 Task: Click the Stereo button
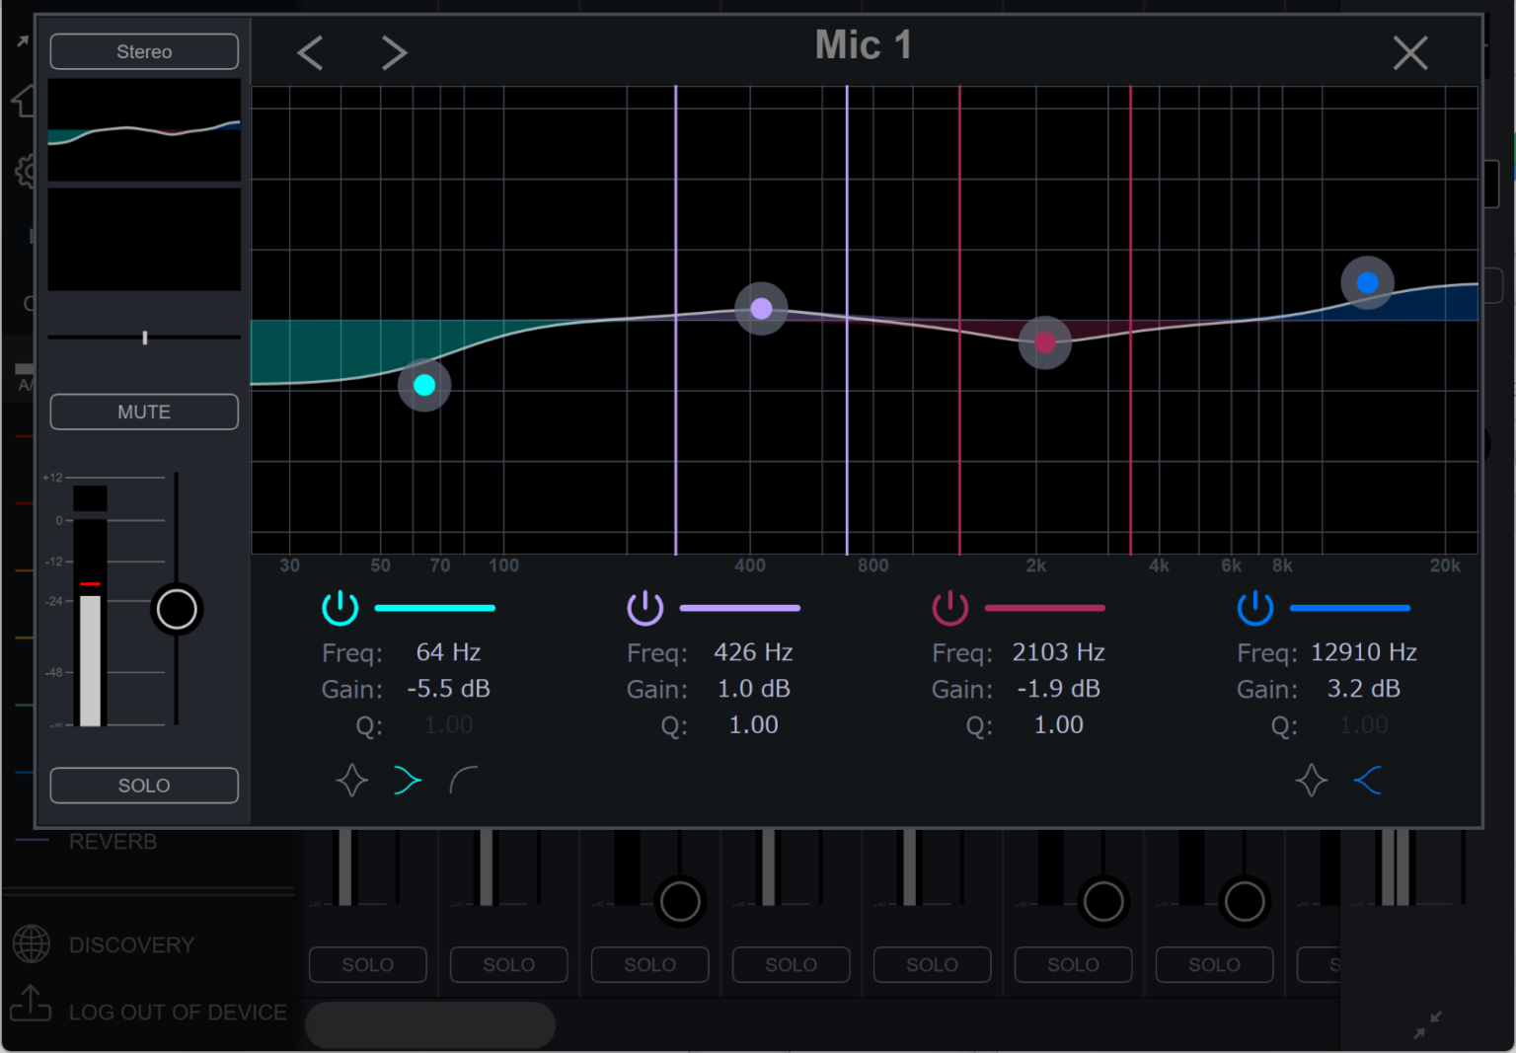tap(144, 51)
